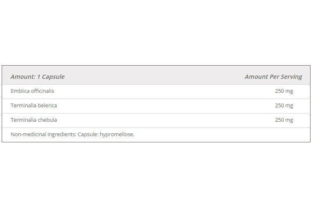This screenshot has height=208, width=313.
Task: Click the 250 mg value for Terminalia chebula
Action: (x=284, y=120)
